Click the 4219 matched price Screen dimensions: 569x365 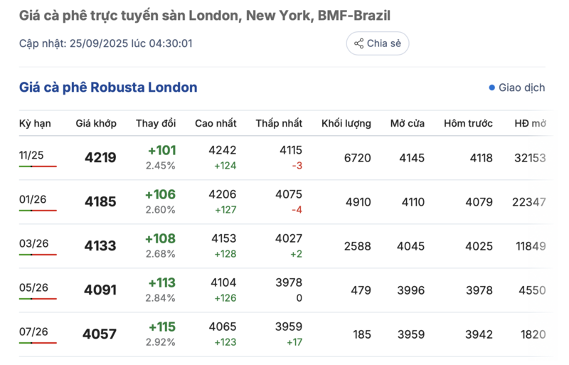(x=100, y=158)
